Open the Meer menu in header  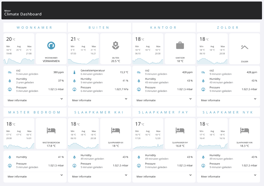[7, 11]
